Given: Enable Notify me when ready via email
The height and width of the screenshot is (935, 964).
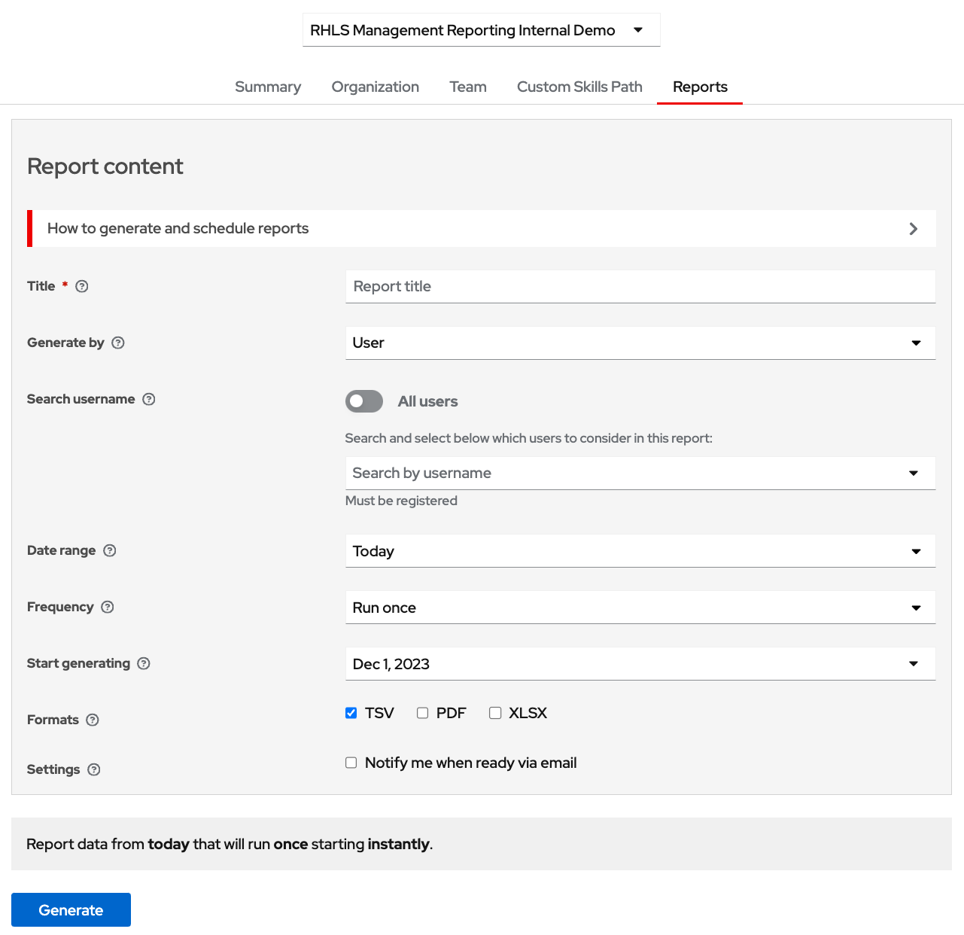Looking at the screenshot, I should [x=351, y=763].
